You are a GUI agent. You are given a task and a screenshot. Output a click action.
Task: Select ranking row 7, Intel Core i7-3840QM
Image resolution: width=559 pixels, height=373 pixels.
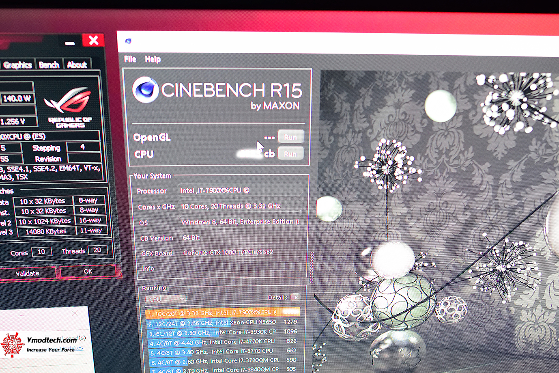(x=224, y=370)
